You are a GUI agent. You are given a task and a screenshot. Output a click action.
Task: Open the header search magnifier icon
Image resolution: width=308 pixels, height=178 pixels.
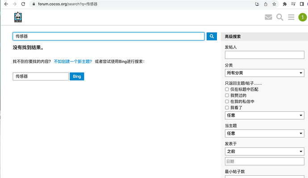(x=280, y=17)
